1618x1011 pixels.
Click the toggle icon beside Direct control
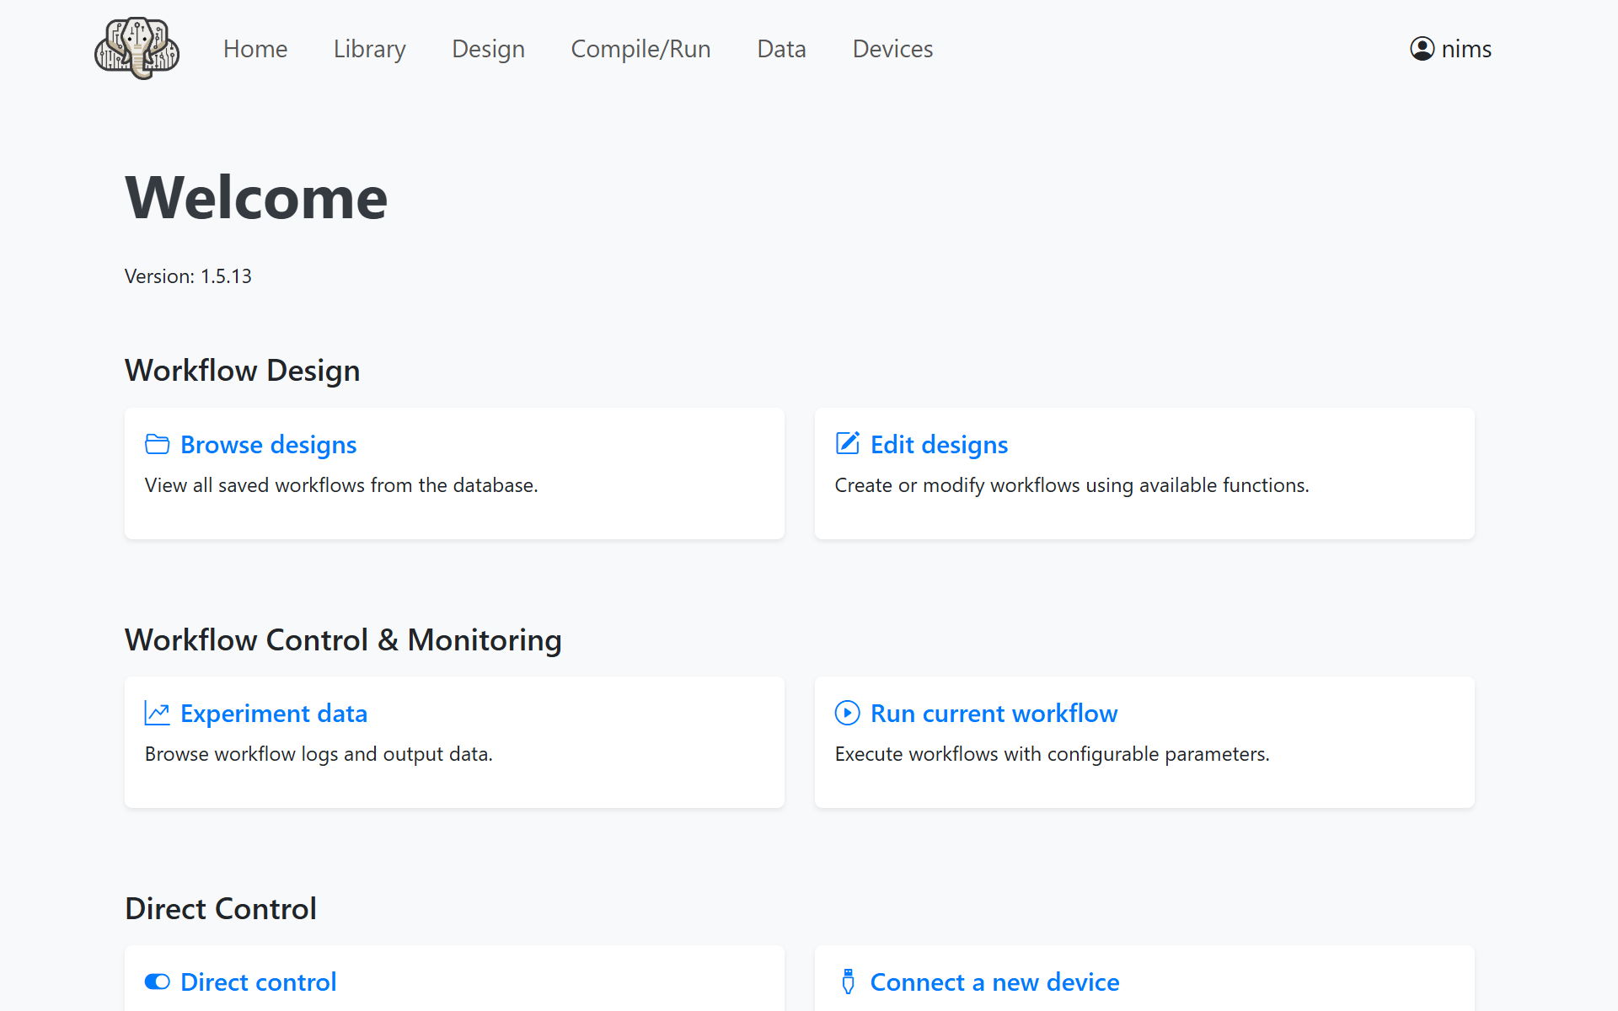click(x=157, y=982)
